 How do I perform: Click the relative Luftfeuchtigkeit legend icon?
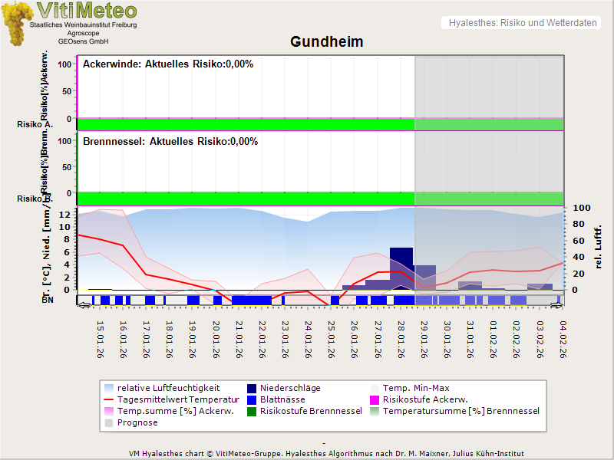pos(109,389)
